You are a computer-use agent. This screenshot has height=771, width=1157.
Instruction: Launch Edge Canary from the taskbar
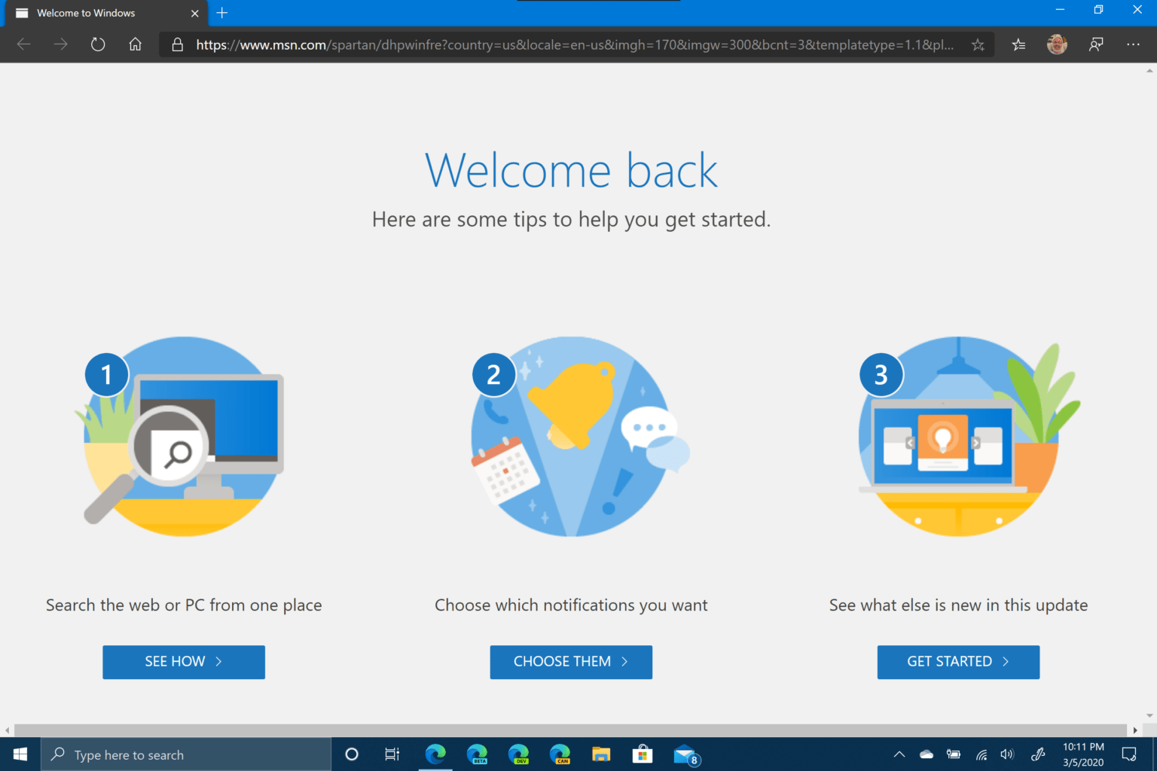[560, 754]
